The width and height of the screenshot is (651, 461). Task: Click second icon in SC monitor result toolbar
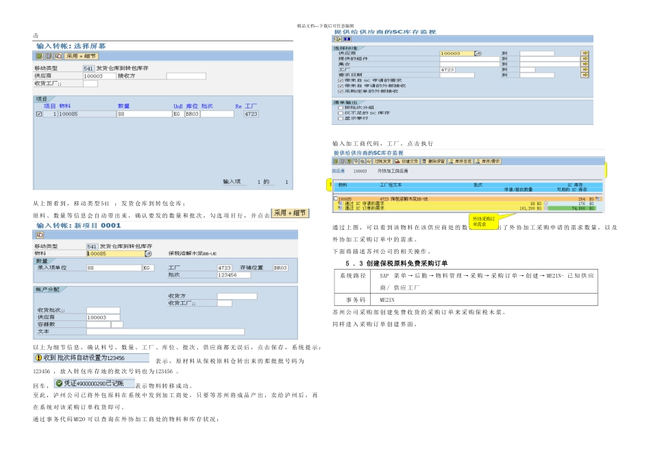[x=343, y=161]
